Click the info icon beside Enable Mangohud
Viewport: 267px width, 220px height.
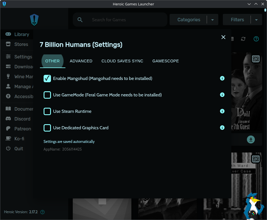coord(222,78)
